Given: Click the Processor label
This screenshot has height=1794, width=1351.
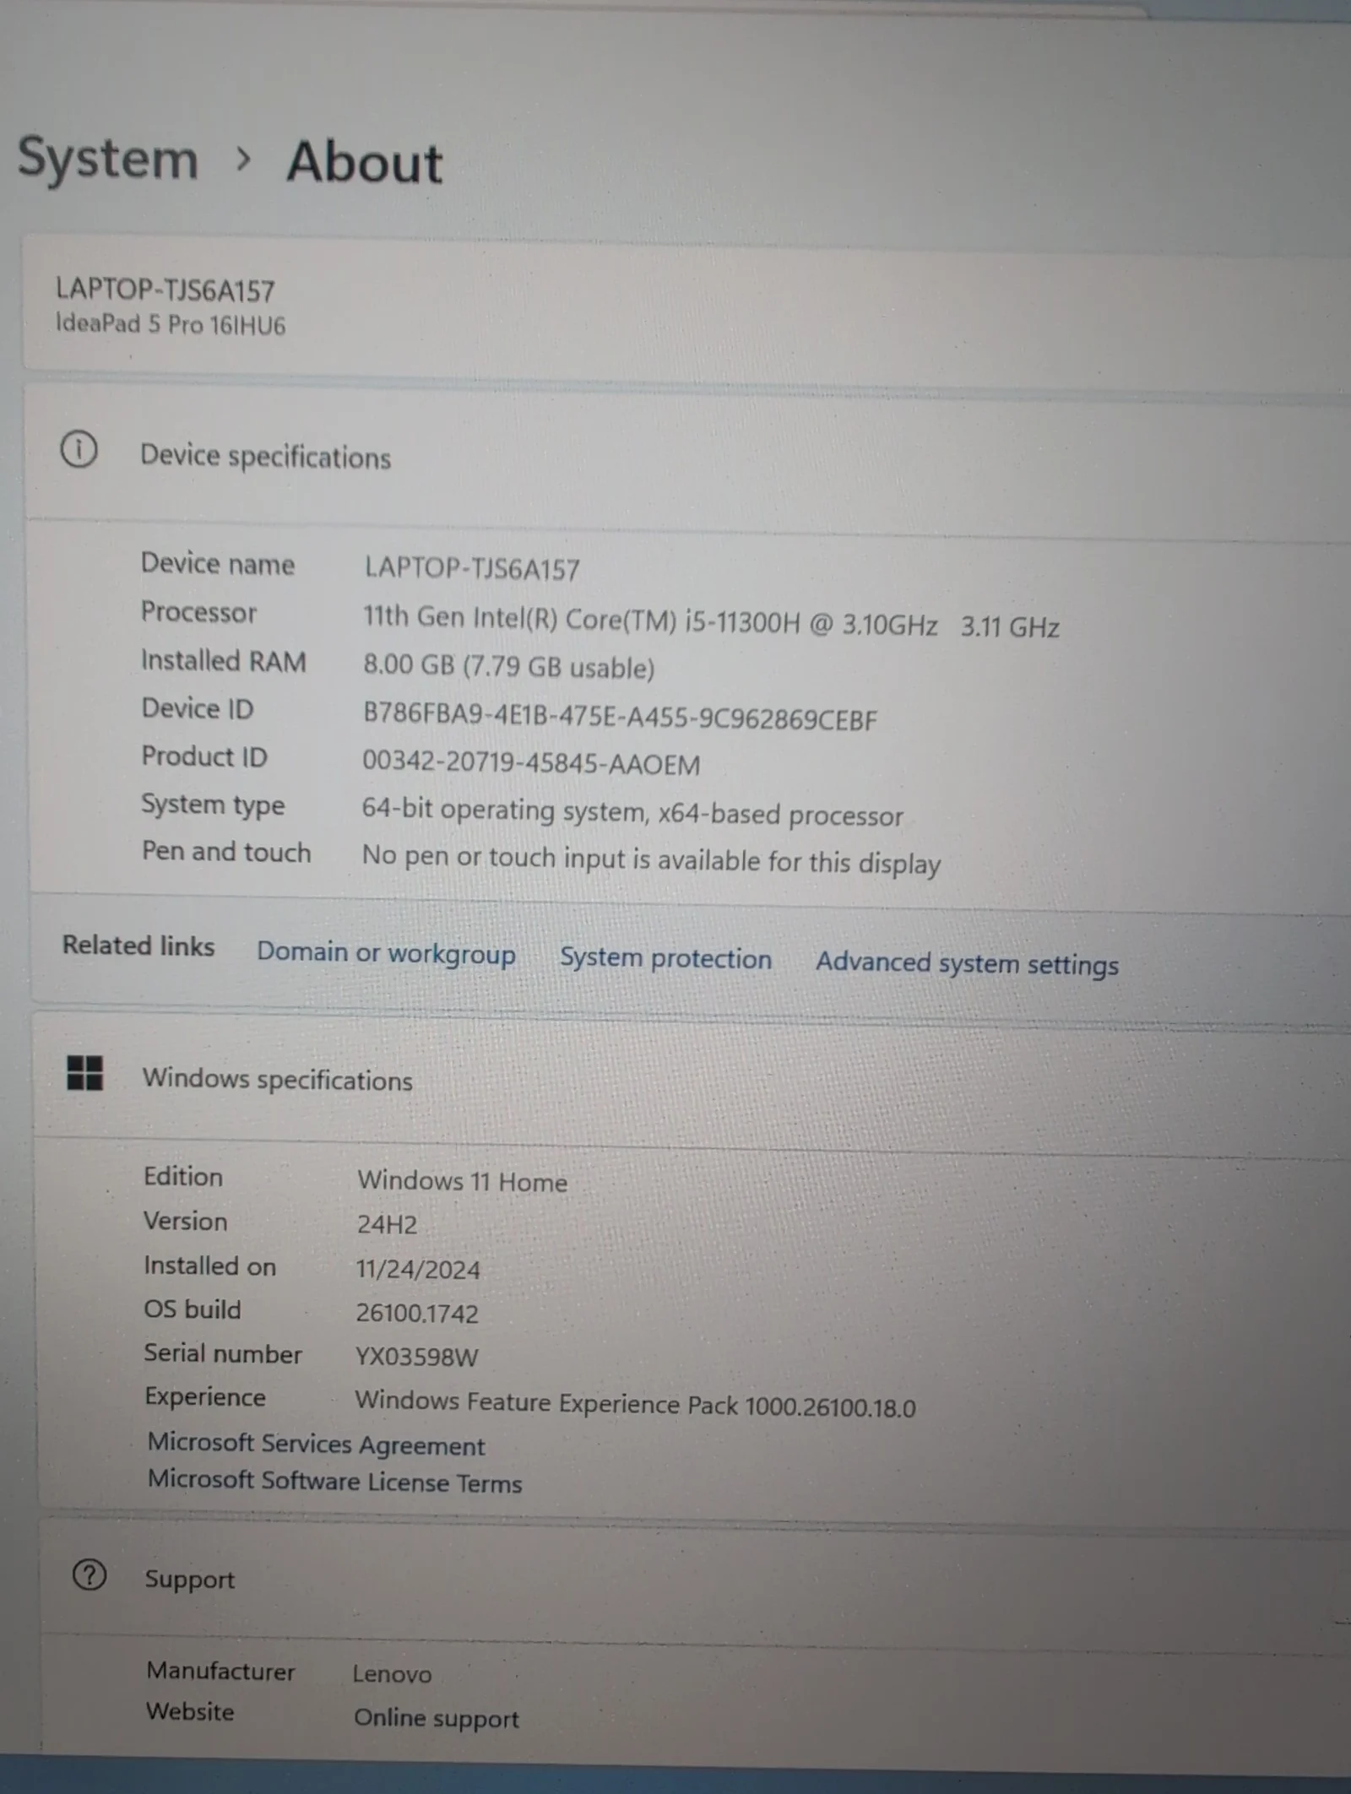Looking at the screenshot, I should click(x=198, y=612).
